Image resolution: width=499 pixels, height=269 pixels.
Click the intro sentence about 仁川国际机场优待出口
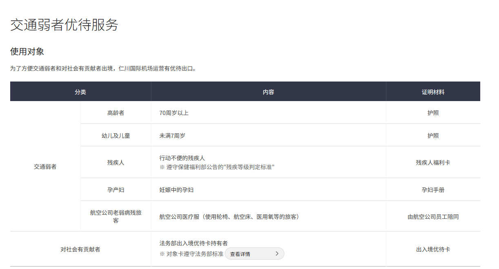(104, 68)
